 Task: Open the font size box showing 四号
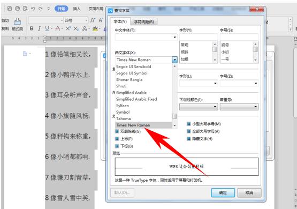pyautogui.click(x=76, y=20)
